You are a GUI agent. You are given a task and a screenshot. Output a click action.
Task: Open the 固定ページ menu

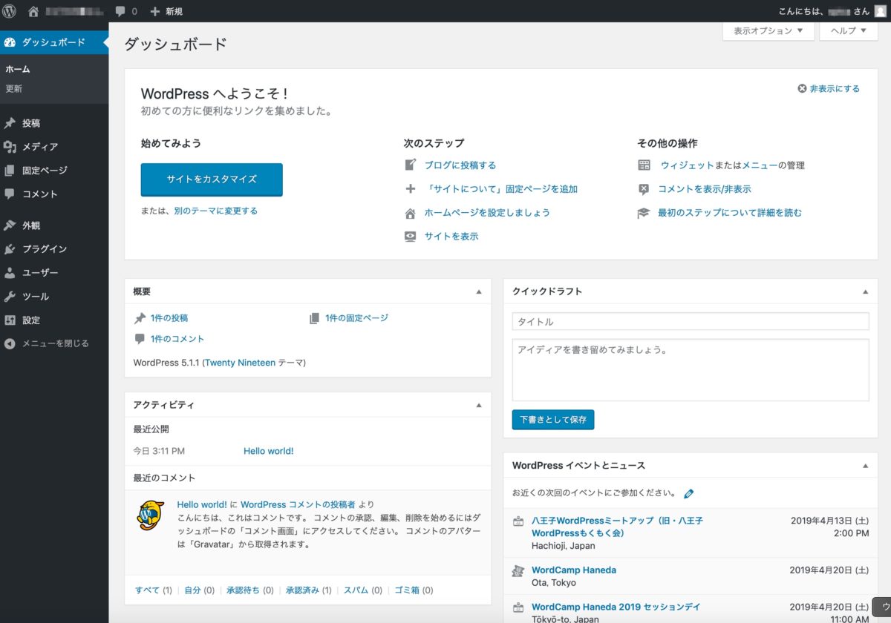tap(54, 171)
